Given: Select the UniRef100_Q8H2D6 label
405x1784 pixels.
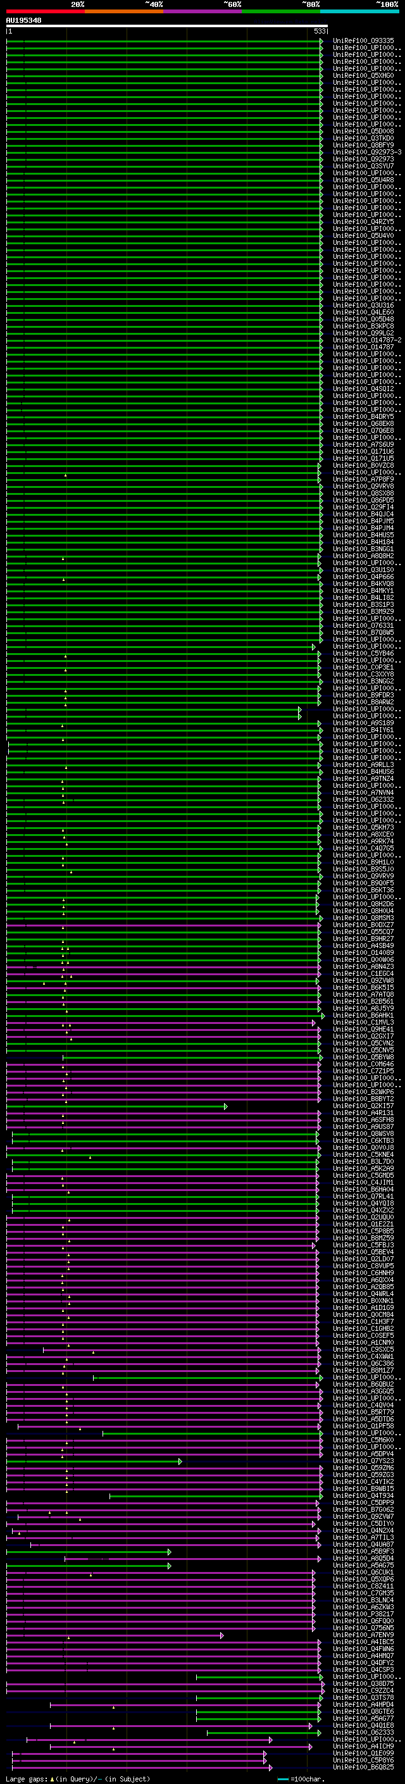Looking at the screenshot, I should click(x=363, y=904).
